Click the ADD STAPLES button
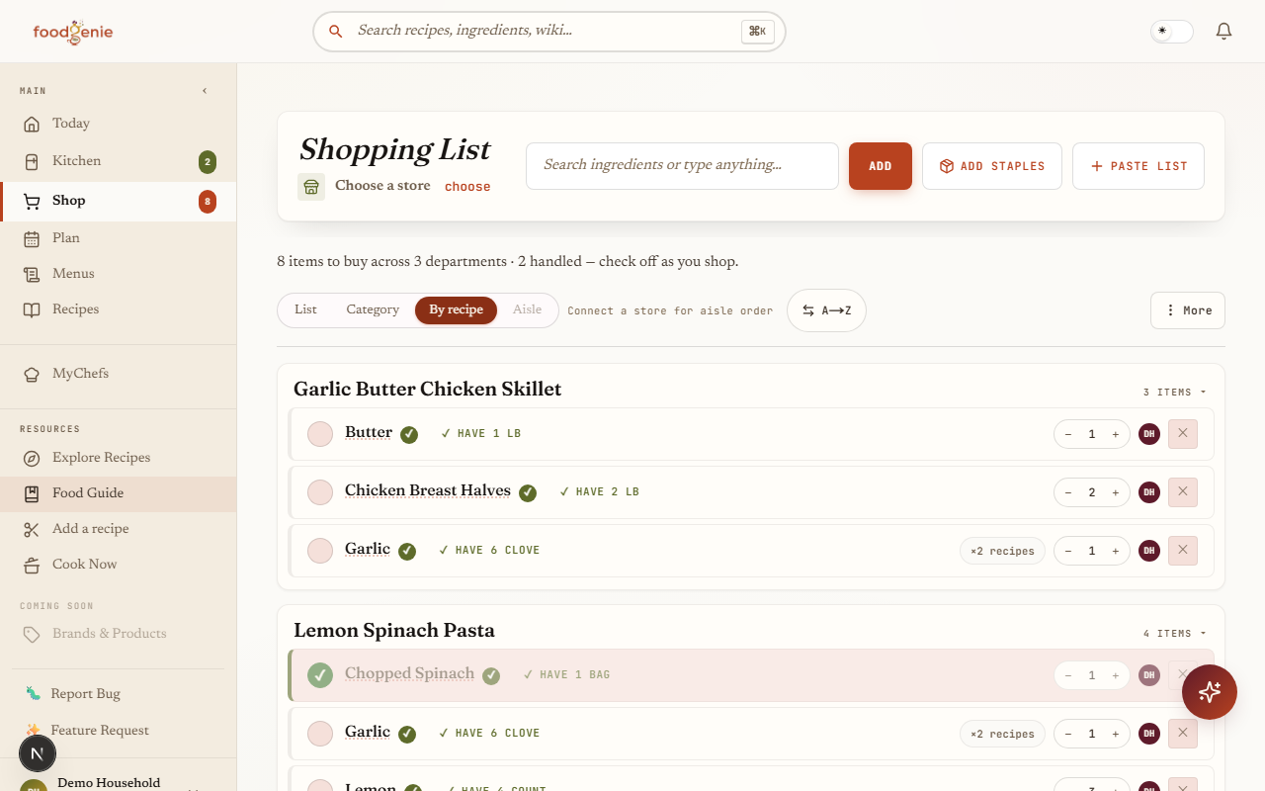Screen dimensions: 1265x791 (992, 166)
